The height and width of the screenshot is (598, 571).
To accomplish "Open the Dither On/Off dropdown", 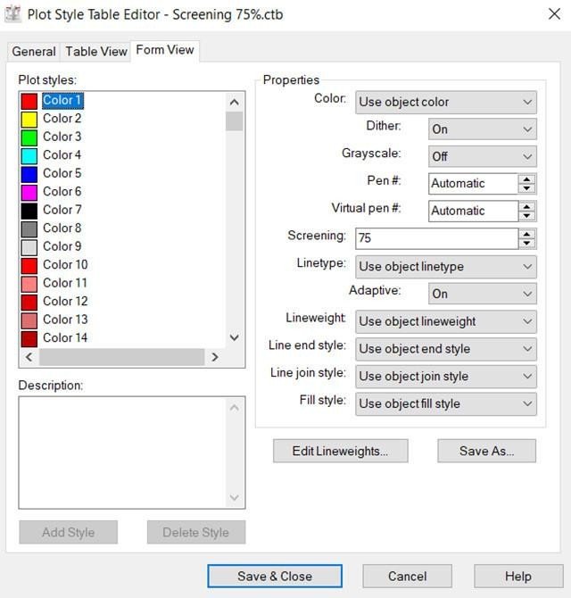I will (x=482, y=129).
